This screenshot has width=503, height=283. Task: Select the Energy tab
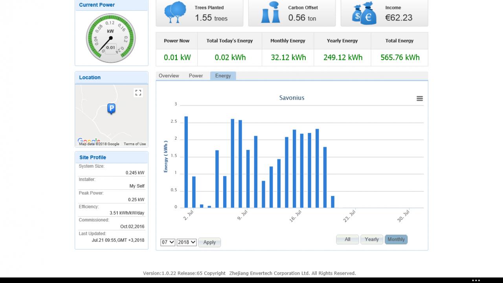tap(223, 76)
